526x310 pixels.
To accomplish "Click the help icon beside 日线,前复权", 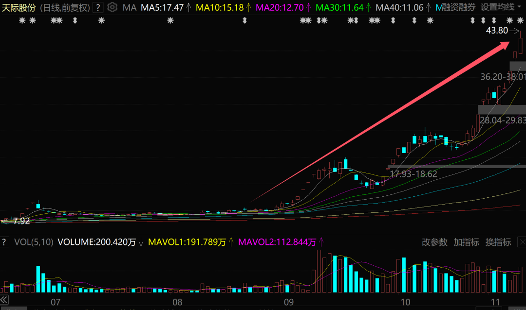I will (x=98, y=7).
